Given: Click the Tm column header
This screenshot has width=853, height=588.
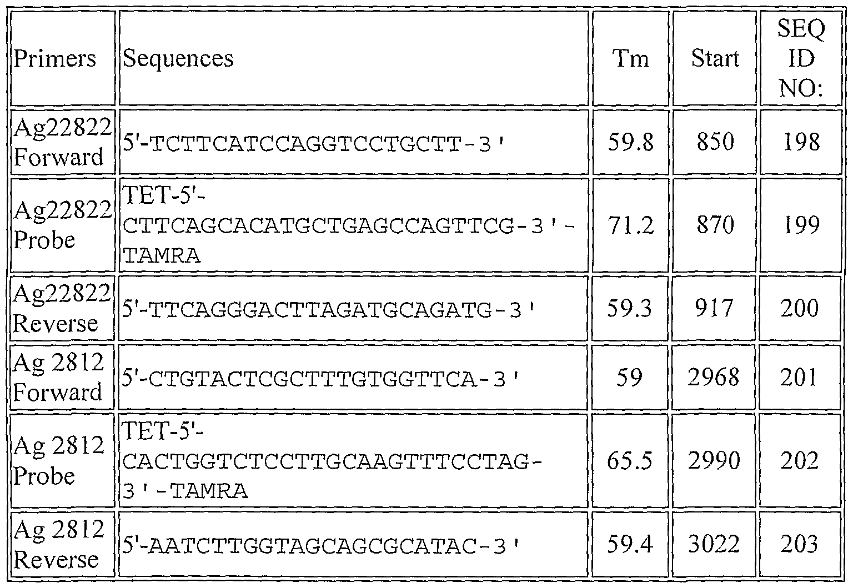Looking at the screenshot, I should tap(630, 58).
